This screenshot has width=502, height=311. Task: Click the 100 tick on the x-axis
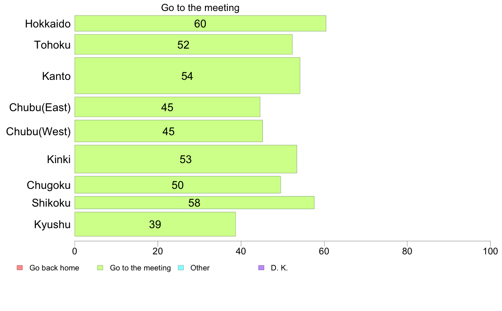pos(490,251)
